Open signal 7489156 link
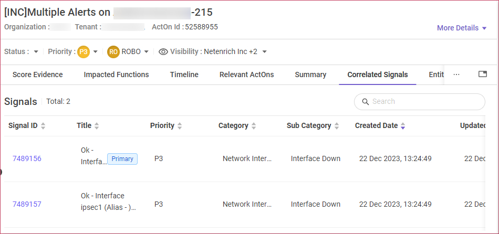The height and width of the screenshot is (234, 499). click(27, 158)
